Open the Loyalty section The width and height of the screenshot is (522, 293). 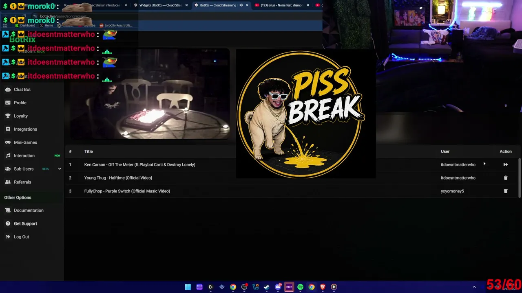tap(21, 116)
